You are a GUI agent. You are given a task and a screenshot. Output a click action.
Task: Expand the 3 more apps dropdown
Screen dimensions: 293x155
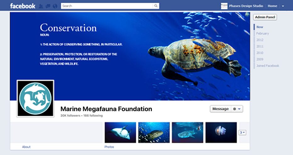coord(242,132)
